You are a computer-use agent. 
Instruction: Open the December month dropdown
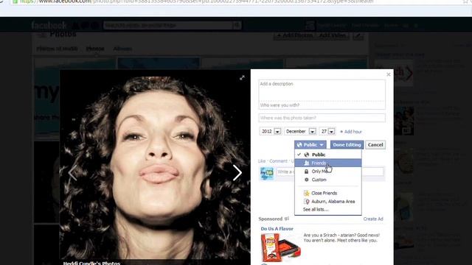300,131
